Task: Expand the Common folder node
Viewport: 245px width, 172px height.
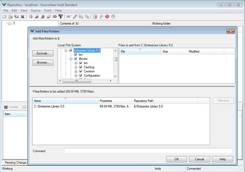Action: [x=76, y=71]
